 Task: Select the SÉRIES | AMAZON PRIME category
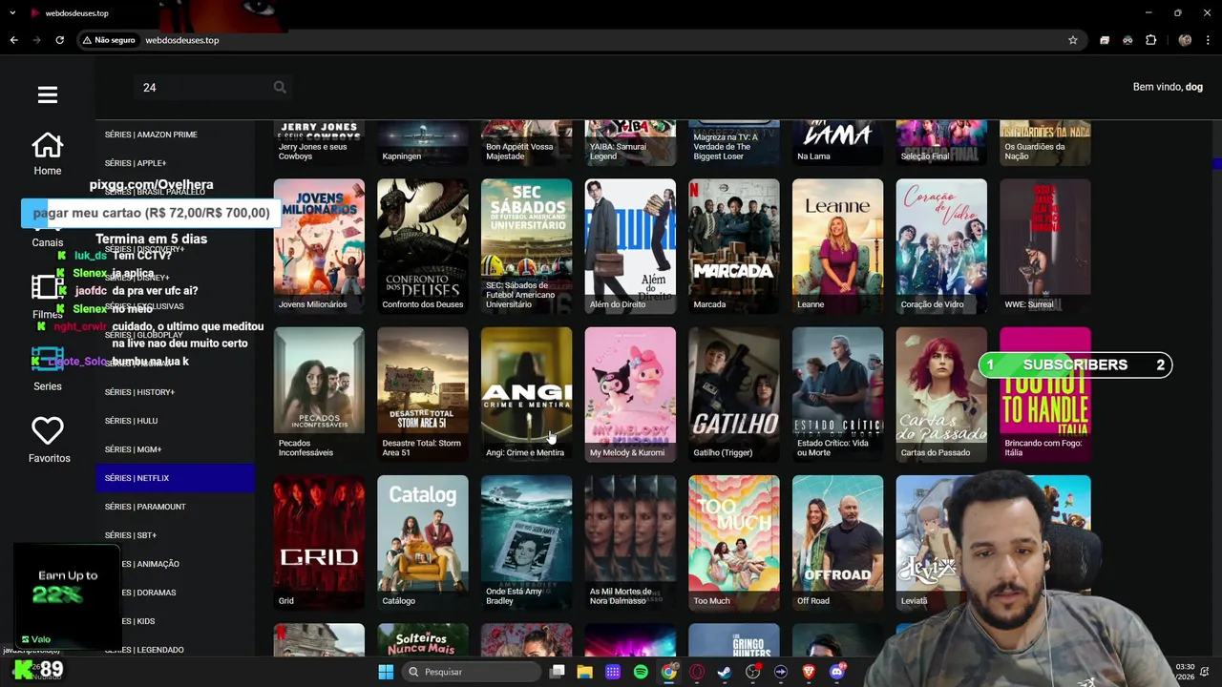175,135
